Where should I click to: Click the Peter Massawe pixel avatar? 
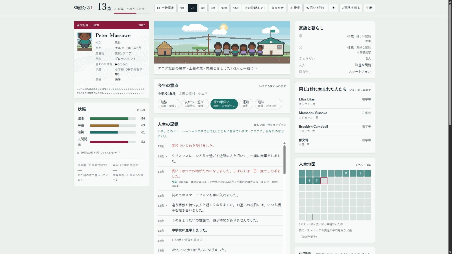tap(85, 41)
